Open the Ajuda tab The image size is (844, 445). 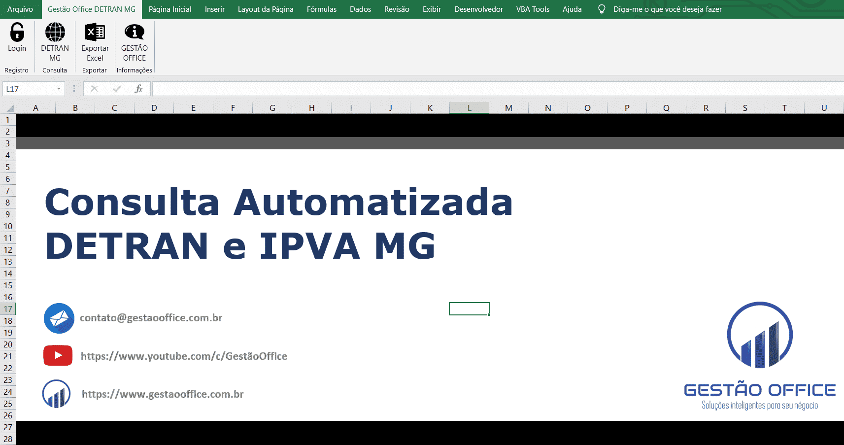[572, 9]
